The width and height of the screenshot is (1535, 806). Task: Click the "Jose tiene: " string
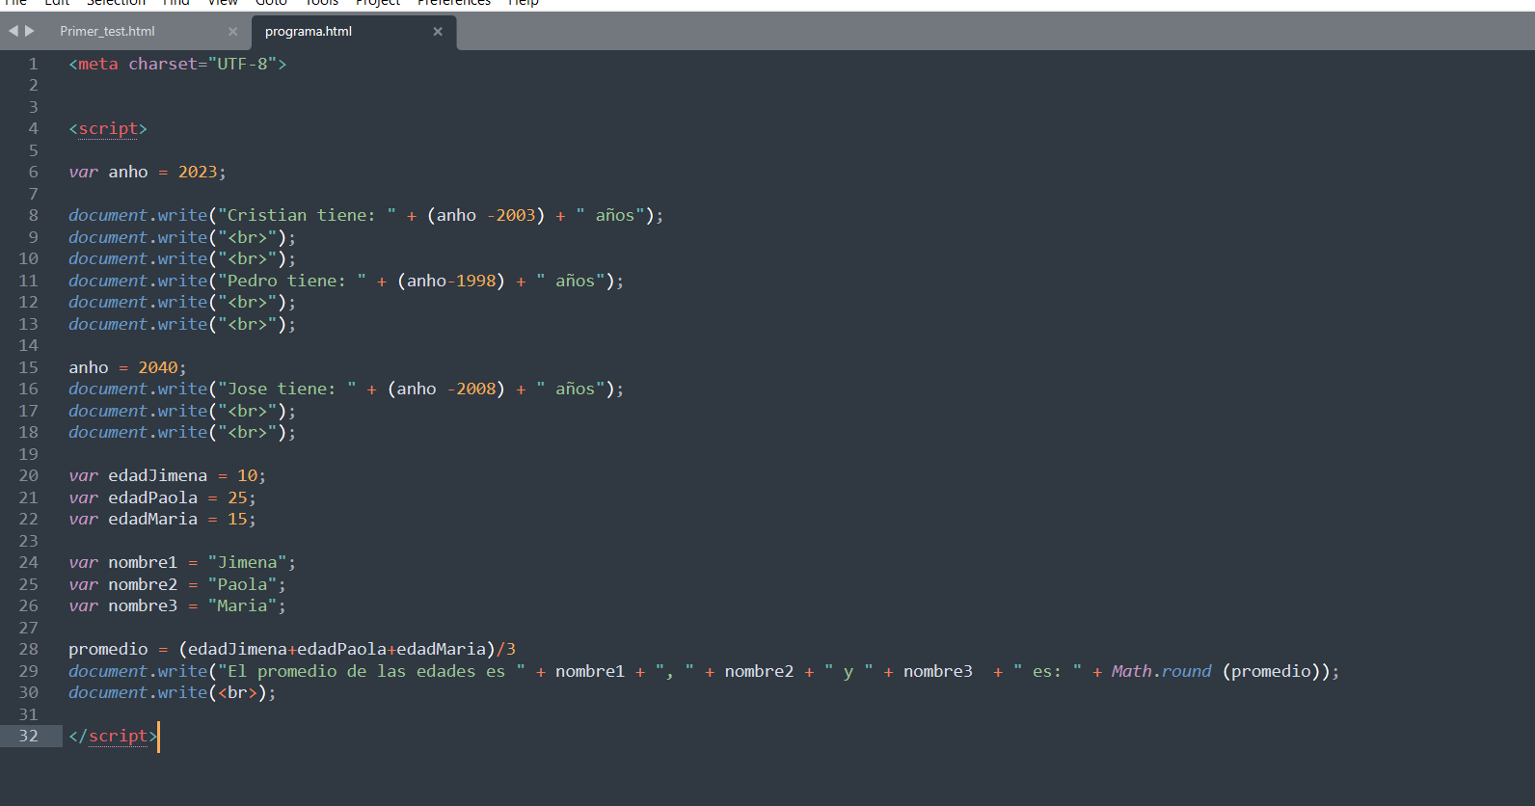coord(286,390)
